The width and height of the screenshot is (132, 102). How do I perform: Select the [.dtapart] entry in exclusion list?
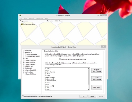49,79
